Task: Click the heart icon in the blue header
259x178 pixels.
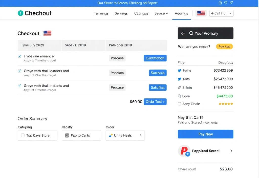Action: coord(225,3)
